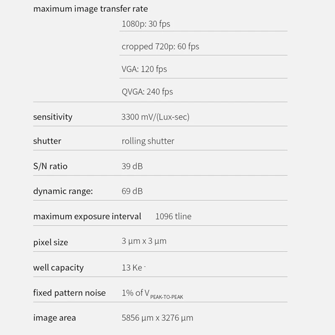Click the "dynamic range:" label
335x335 pixels.
pyautogui.click(x=63, y=191)
